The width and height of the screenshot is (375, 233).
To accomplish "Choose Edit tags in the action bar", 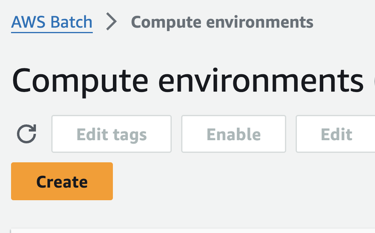I will 111,134.
